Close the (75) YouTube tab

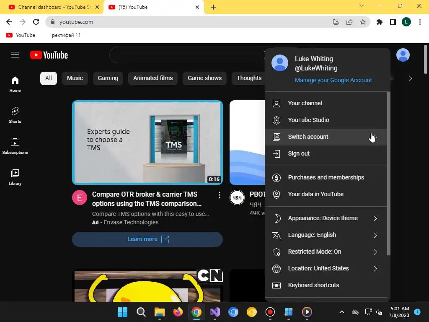coord(197,7)
